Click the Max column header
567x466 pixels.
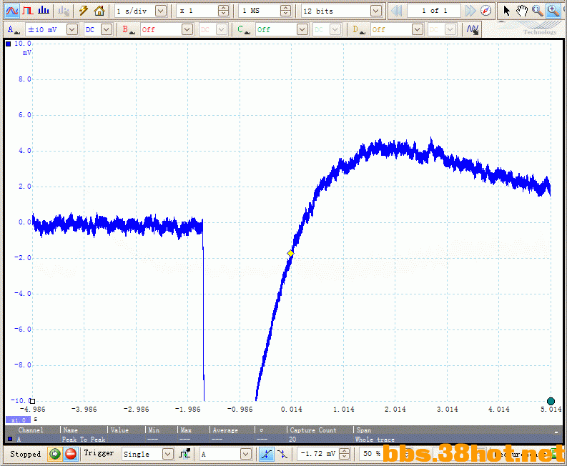(186, 430)
